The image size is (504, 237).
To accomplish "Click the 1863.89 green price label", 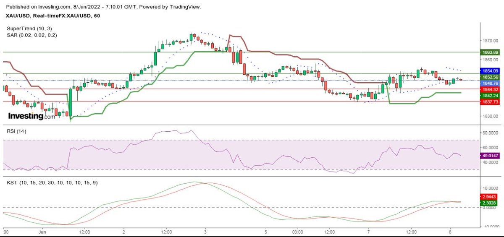I will coord(489,52).
